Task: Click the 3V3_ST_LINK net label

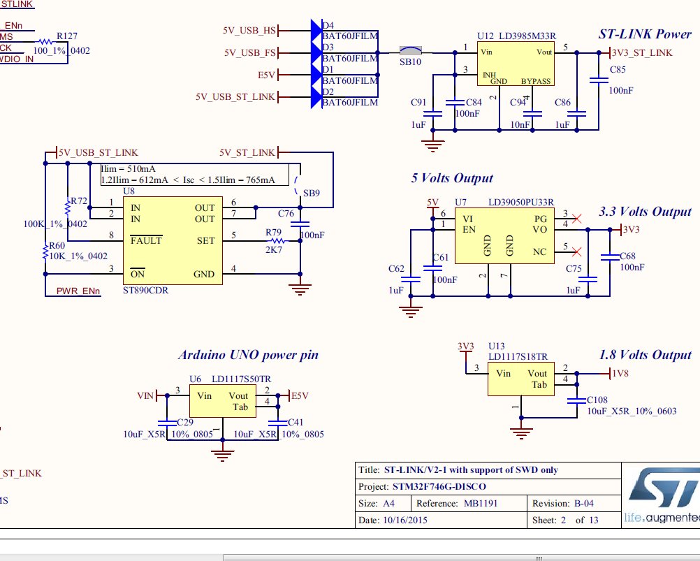Action: click(641, 52)
